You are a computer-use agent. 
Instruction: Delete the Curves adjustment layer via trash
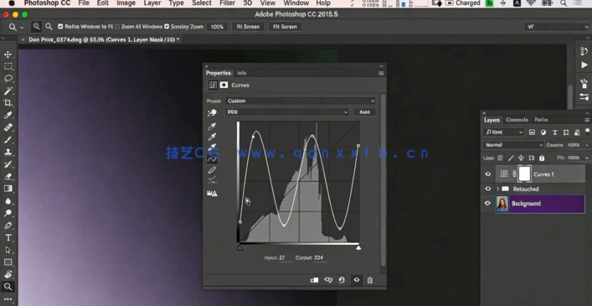(x=370, y=280)
